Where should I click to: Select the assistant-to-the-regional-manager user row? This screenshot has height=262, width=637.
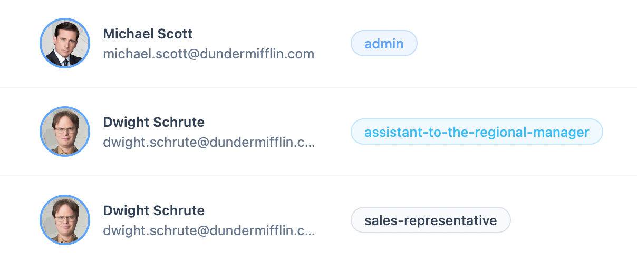point(318,132)
